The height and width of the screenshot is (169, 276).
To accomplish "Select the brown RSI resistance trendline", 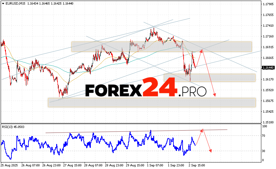I will click(x=131, y=131).
